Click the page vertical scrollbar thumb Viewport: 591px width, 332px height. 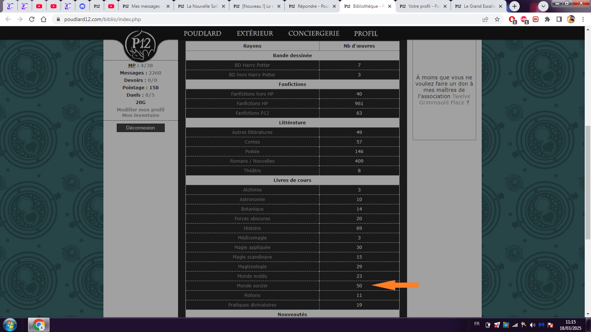tap(588, 183)
